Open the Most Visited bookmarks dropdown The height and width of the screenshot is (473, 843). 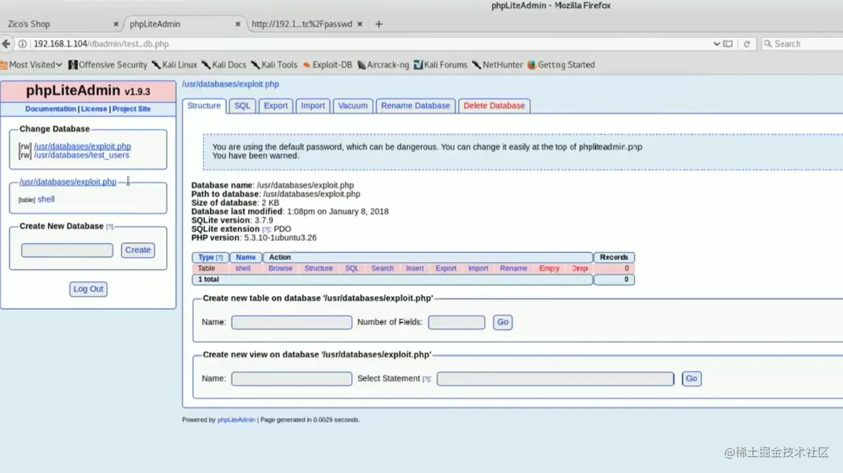32,65
